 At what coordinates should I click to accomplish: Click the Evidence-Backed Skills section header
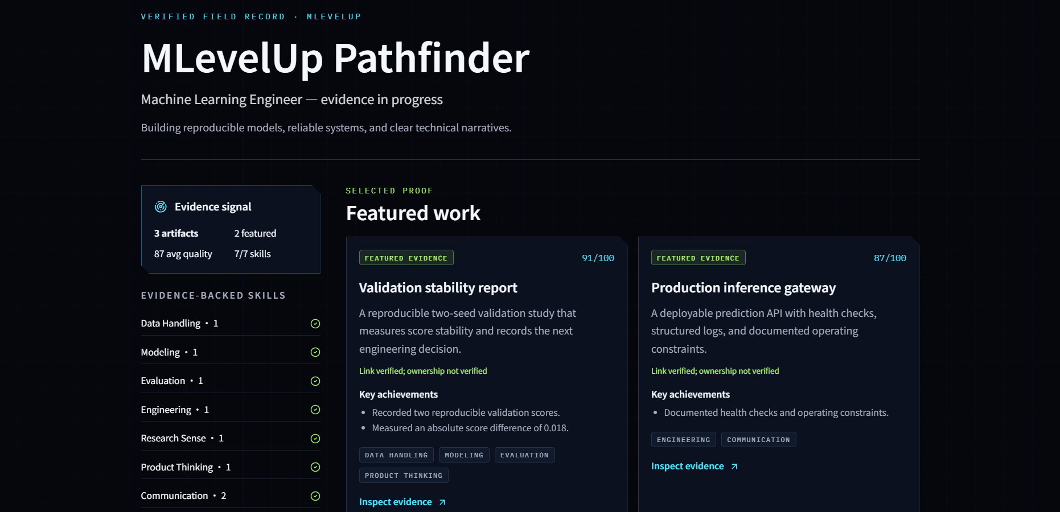click(213, 295)
